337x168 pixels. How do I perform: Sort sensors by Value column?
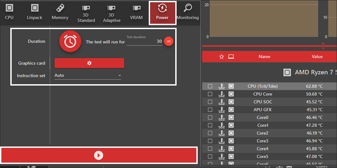coord(317,56)
